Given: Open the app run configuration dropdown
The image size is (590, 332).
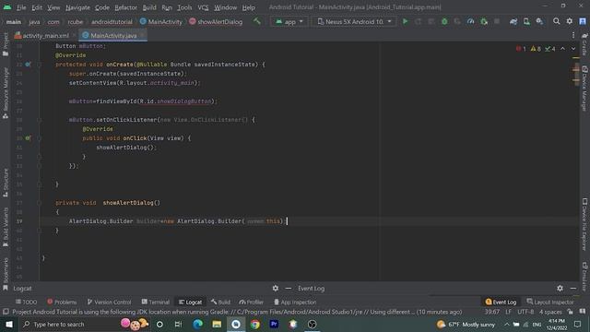Looking at the screenshot, I should tap(289, 22).
